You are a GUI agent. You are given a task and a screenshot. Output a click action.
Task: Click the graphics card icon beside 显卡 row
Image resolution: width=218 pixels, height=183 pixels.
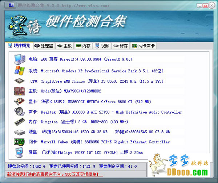pos(20,101)
